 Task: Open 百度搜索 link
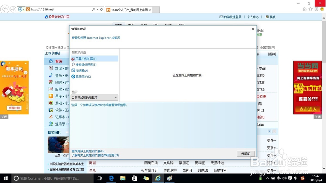point(220,170)
